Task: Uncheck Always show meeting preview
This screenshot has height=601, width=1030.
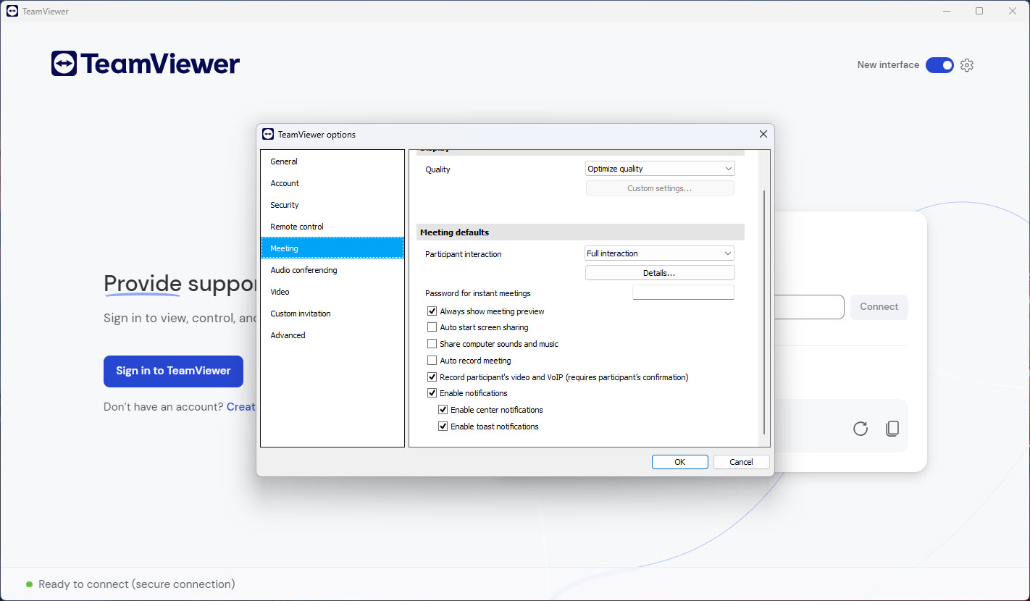Action: click(432, 311)
